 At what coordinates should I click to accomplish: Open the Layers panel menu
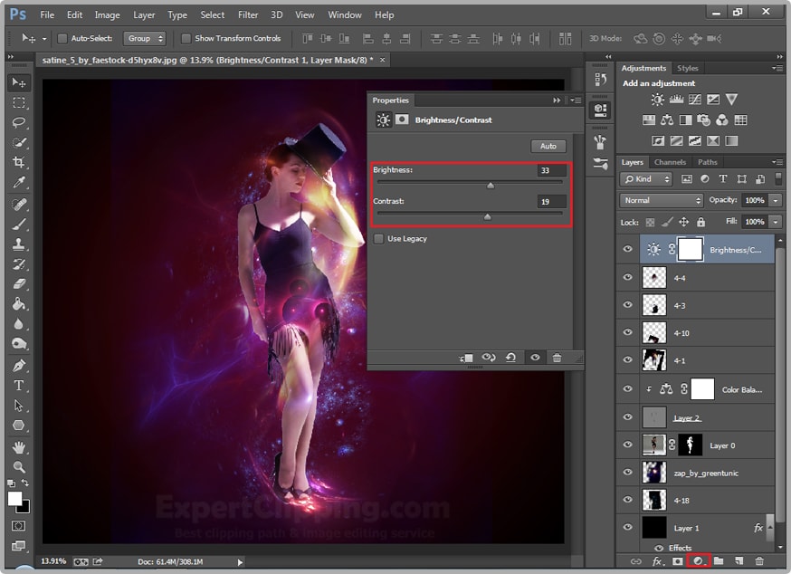coord(777,162)
